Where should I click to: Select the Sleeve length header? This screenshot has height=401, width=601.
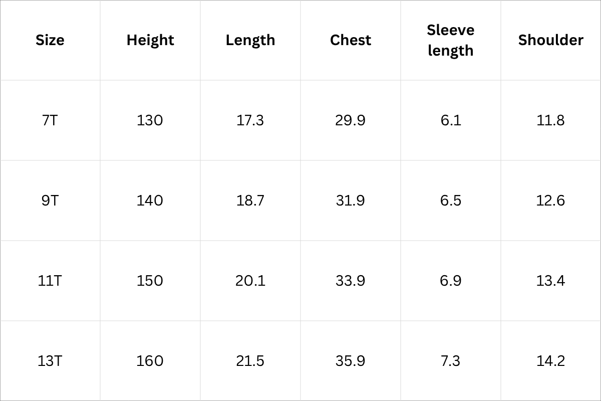coord(451,40)
